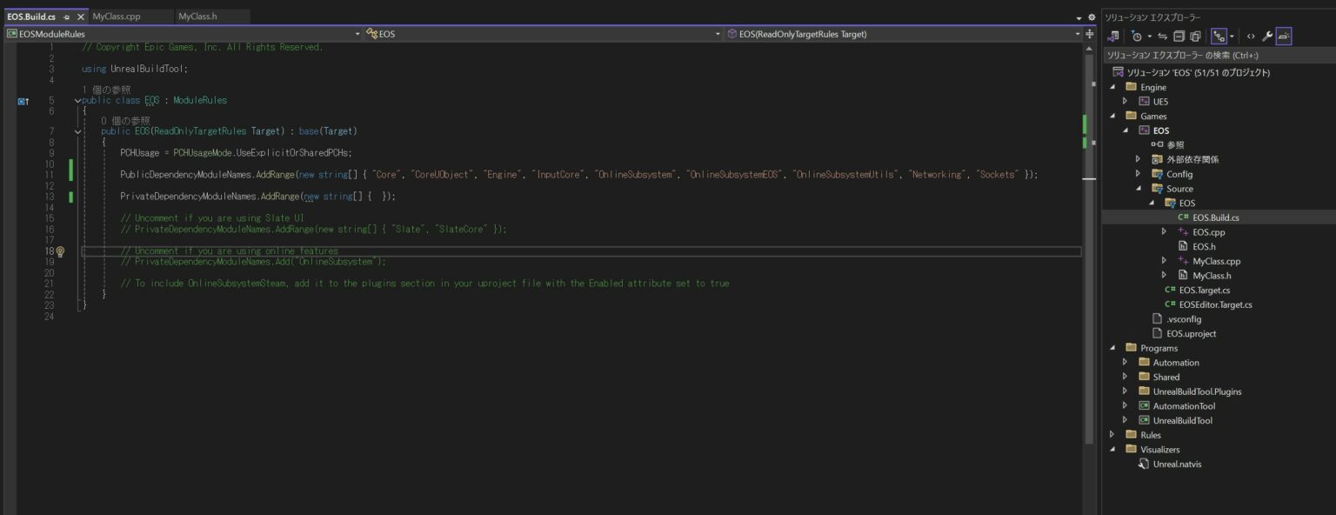Switch to the MyClass.cpp tab
Screen dimensions: 1336x515
pyautogui.click(x=116, y=17)
